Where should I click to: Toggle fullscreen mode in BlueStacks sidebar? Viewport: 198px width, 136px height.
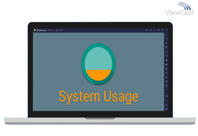[x=166, y=34]
